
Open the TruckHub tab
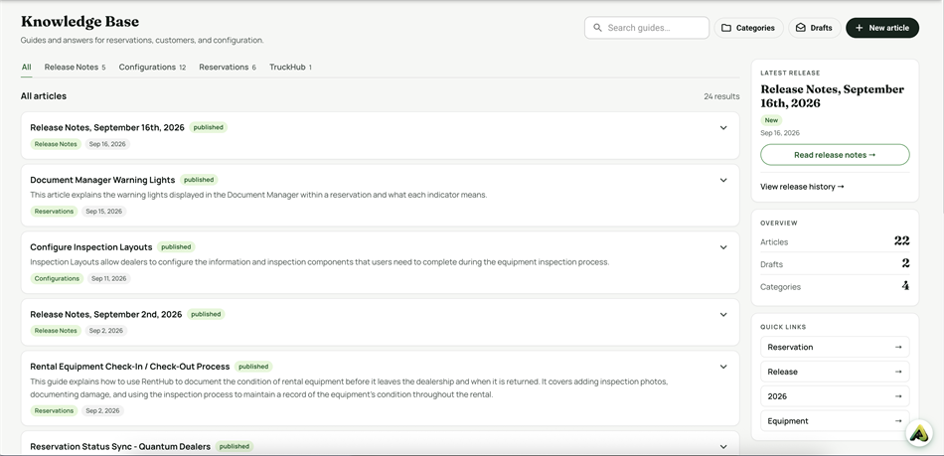click(x=290, y=67)
